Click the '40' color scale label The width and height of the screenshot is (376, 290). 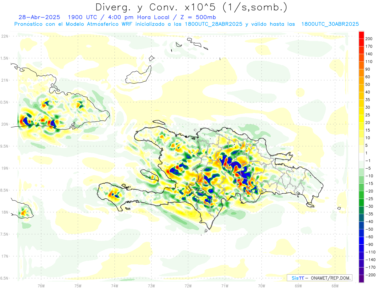tap(368, 92)
